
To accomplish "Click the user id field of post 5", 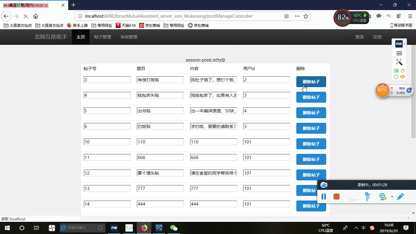I will point(266,111).
